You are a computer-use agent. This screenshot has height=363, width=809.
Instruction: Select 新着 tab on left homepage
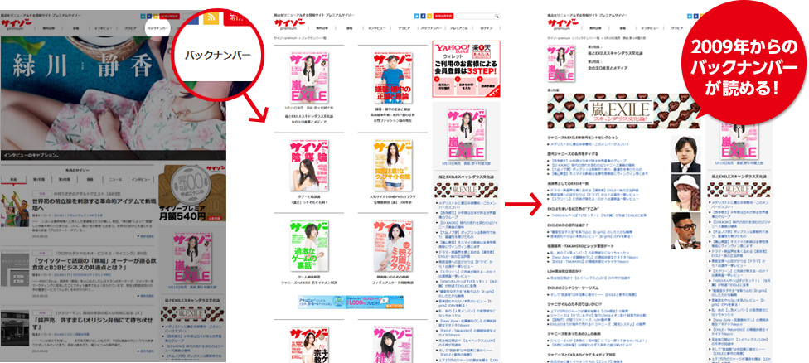[x=14, y=179]
